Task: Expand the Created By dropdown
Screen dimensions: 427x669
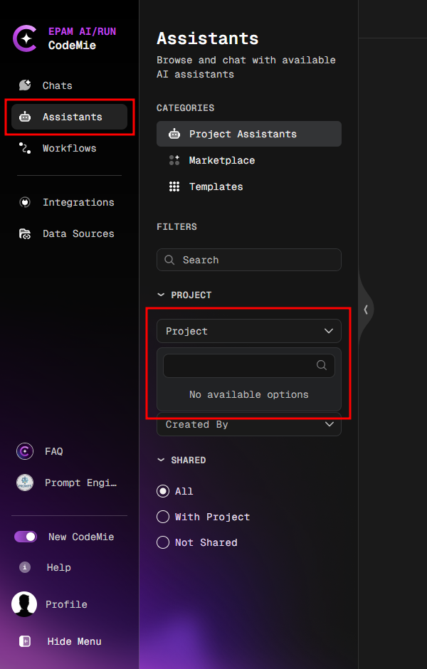Action: tap(248, 424)
